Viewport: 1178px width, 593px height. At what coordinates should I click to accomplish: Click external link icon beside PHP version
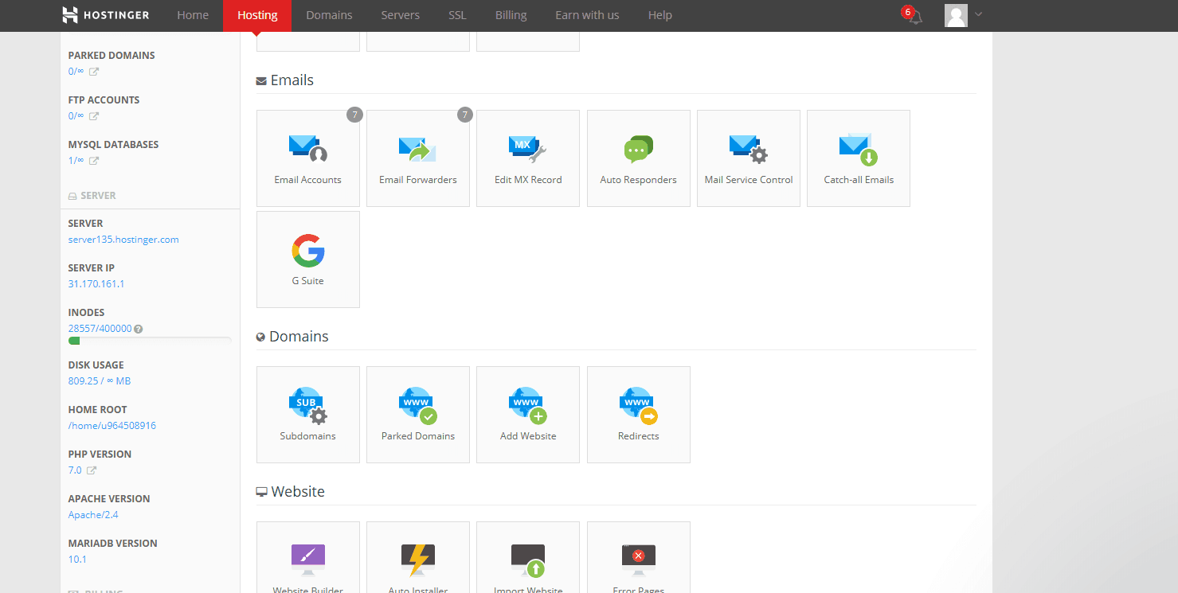click(x=92, y=470)
